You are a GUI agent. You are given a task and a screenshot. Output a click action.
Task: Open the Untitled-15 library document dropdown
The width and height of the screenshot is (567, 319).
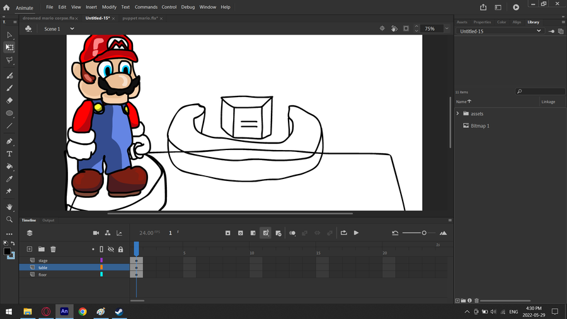pyautogui.click(x=500, y=31)
